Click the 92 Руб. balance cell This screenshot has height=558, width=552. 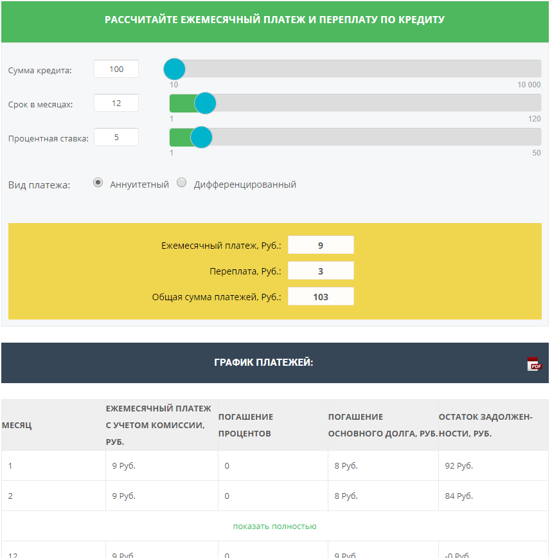[x=459, y=465]
